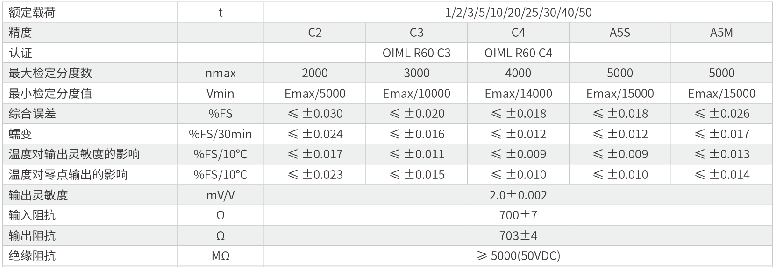The width and height of the screenshot is (776, 267).
Task: Click the nmax unit cell
Action: coord(221,73)
